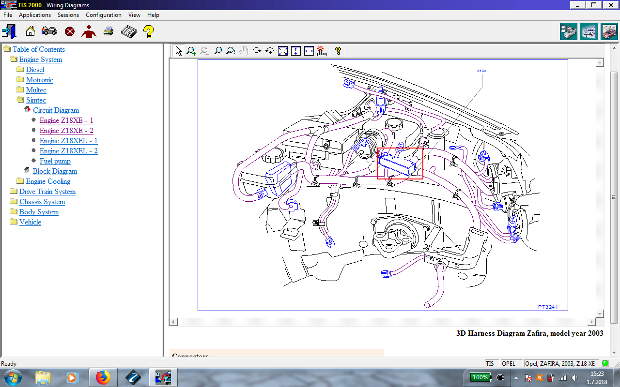
Task: Open the Sessions menu
Action: pos(68,15)
